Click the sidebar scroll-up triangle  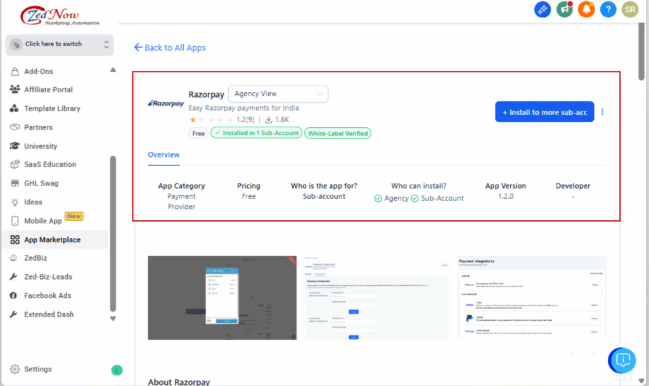tap(113, 70)
